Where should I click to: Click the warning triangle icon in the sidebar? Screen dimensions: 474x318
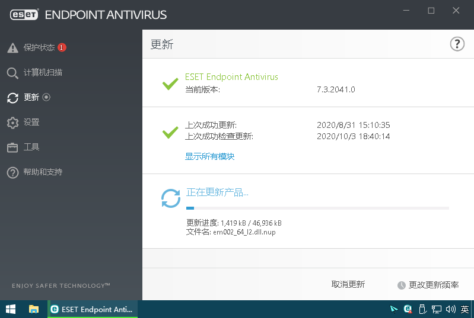(x=12, y=47)
